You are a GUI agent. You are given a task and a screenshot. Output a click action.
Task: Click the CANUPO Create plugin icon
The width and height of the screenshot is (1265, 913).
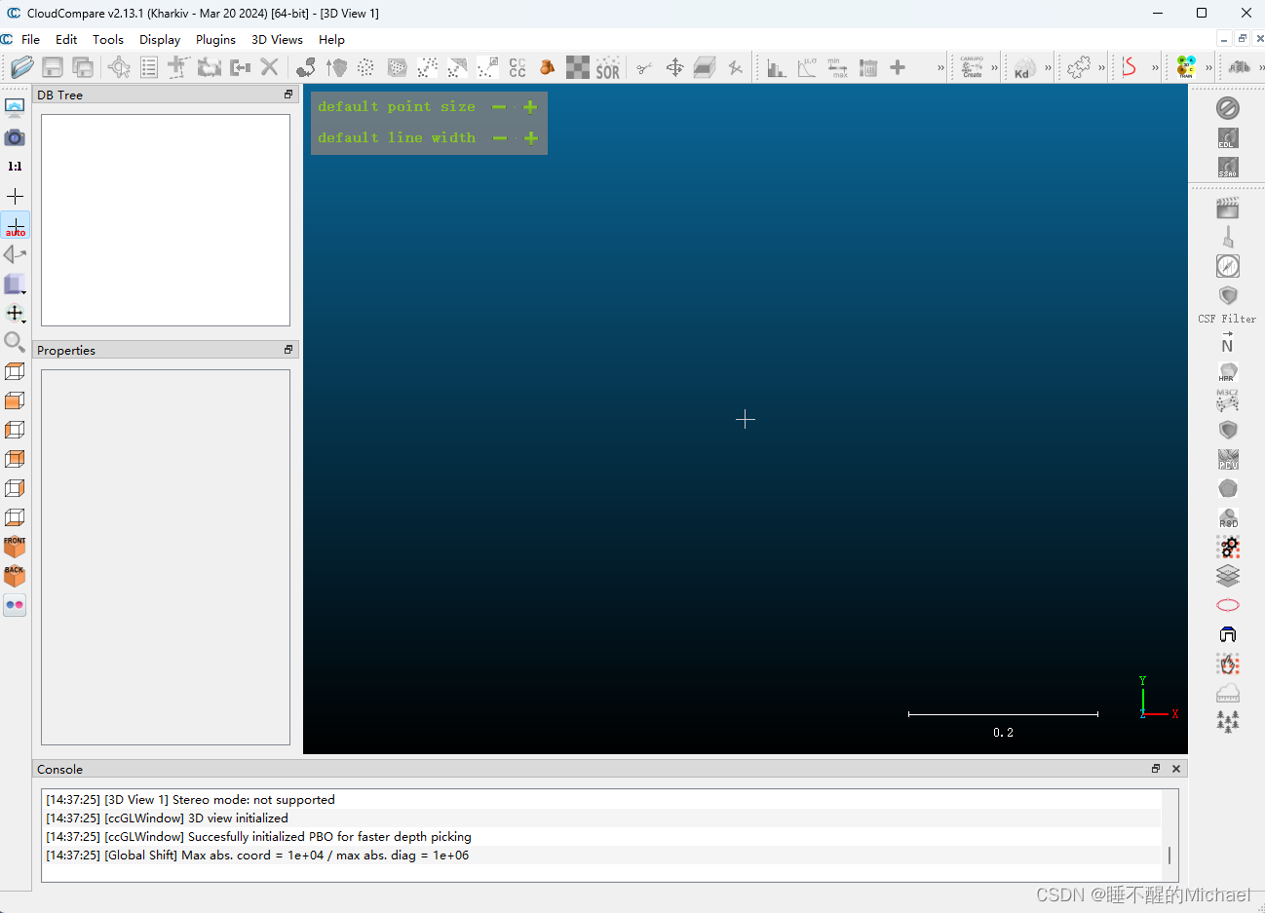[972, 67]
